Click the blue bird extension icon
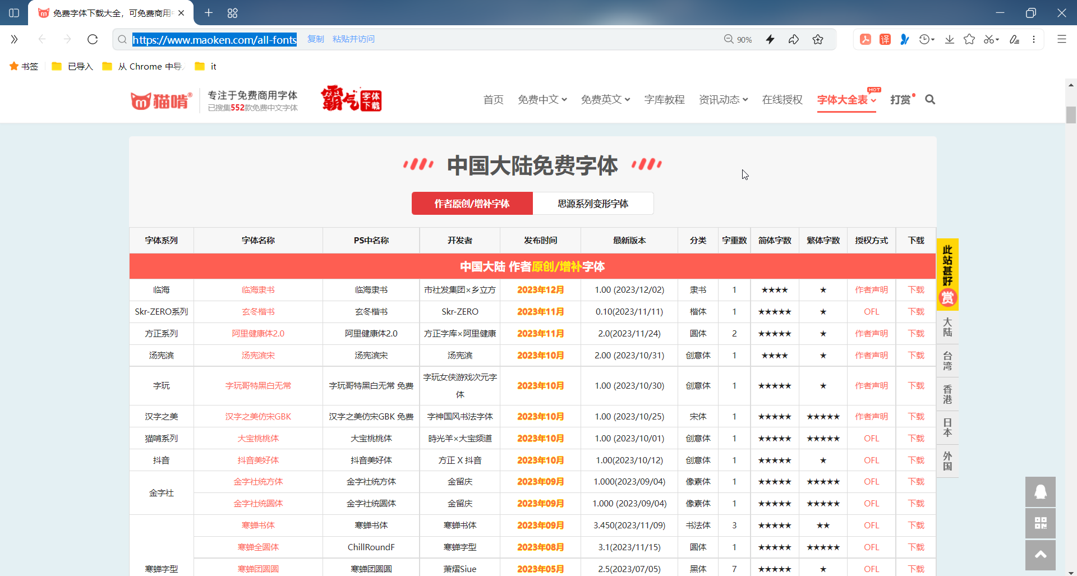This screenshot has width=1077, height=576. [x=905, y=39]
